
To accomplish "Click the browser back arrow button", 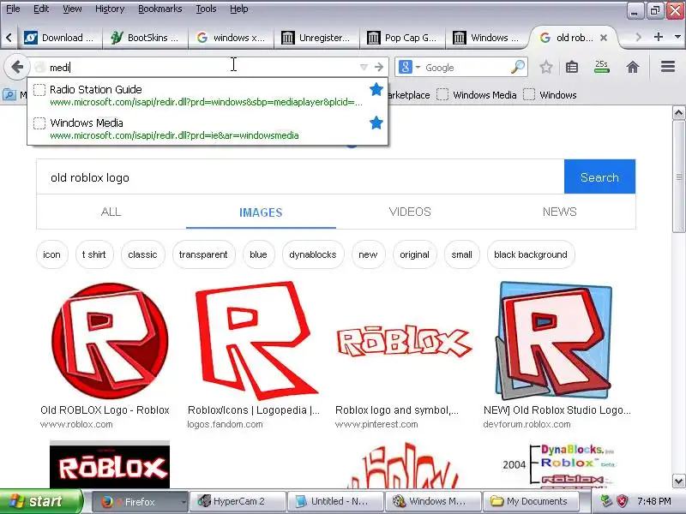I will (x=17, y=68).
